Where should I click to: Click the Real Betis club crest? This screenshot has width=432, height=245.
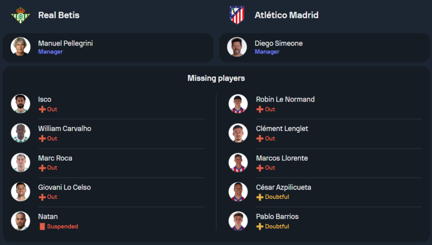click(x=20, y=15)
